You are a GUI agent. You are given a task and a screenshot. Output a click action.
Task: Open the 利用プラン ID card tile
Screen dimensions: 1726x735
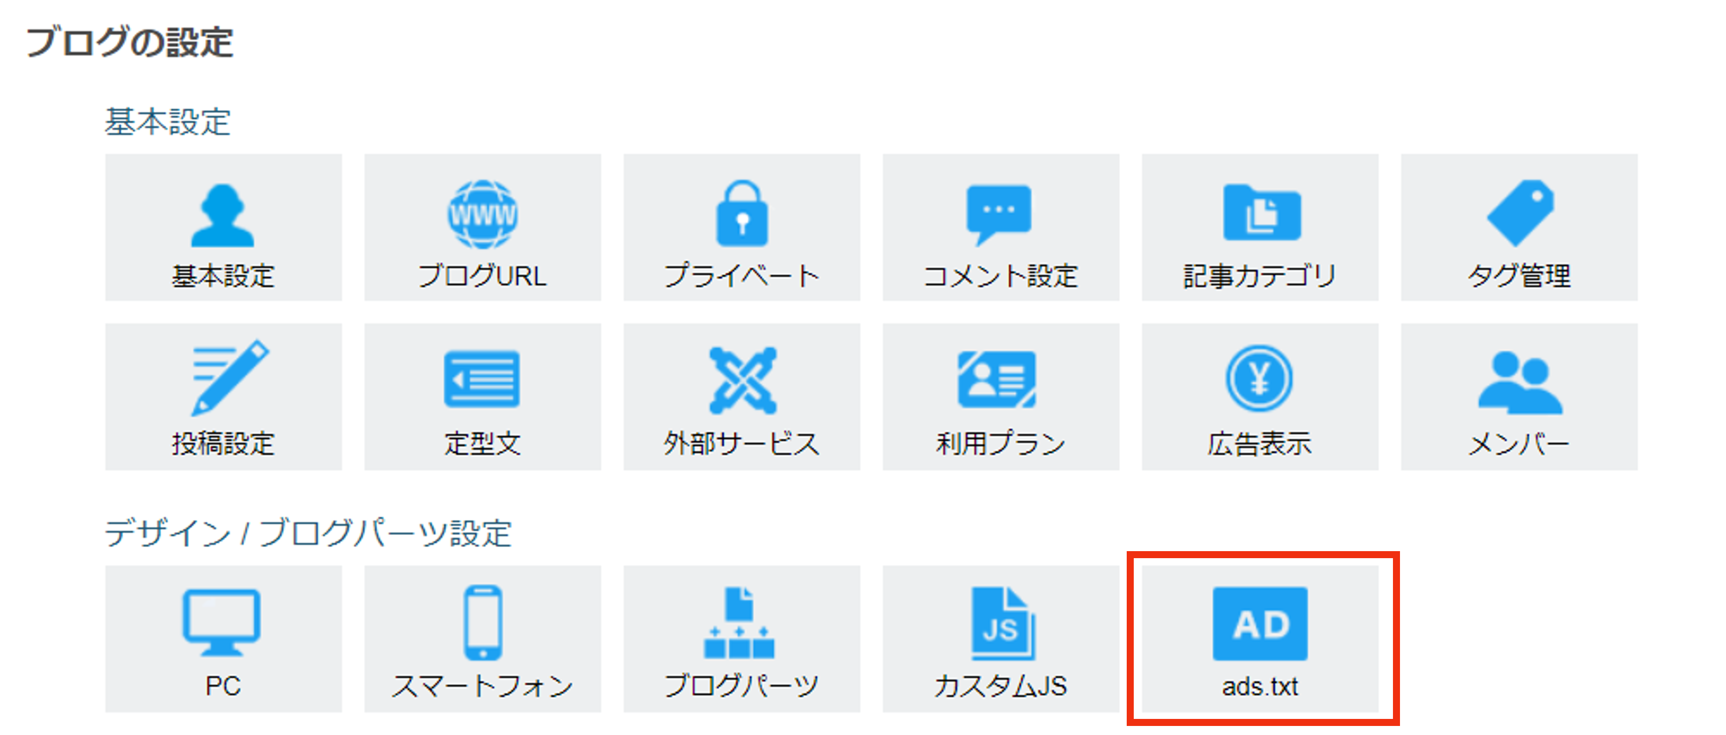(x=1001, y=397)
